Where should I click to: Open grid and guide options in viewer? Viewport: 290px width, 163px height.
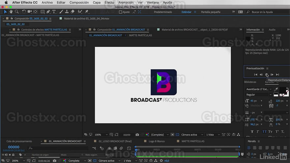(x=111, y=135)
